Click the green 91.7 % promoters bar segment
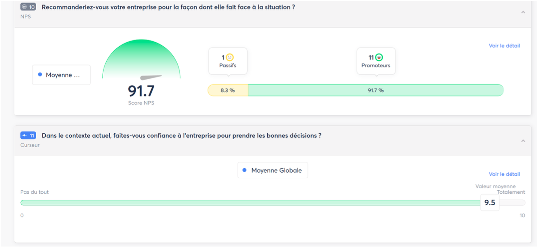Image resolution: width=537 pixels, height=247 pixels. point(376,90)
